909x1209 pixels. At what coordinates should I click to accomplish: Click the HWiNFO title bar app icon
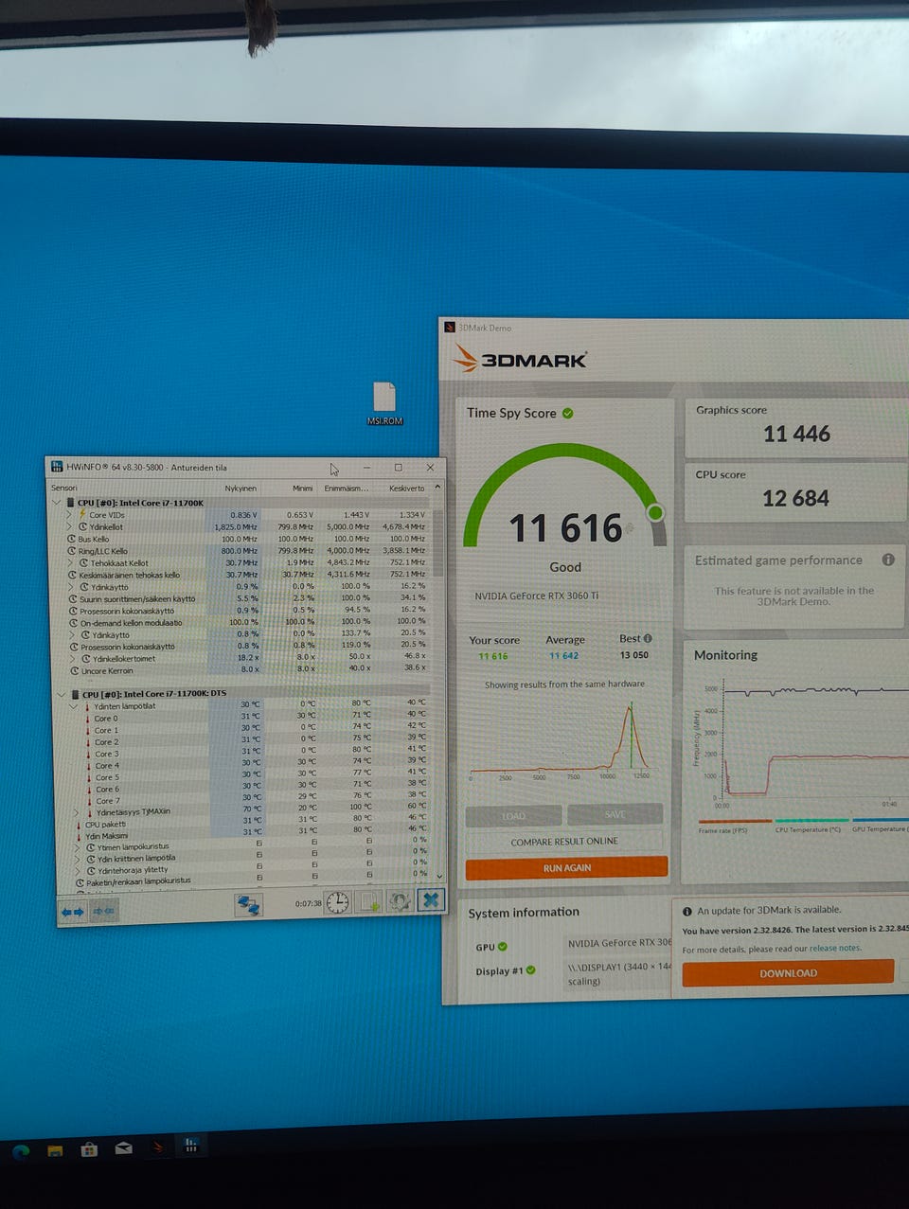tap(57, 467)
